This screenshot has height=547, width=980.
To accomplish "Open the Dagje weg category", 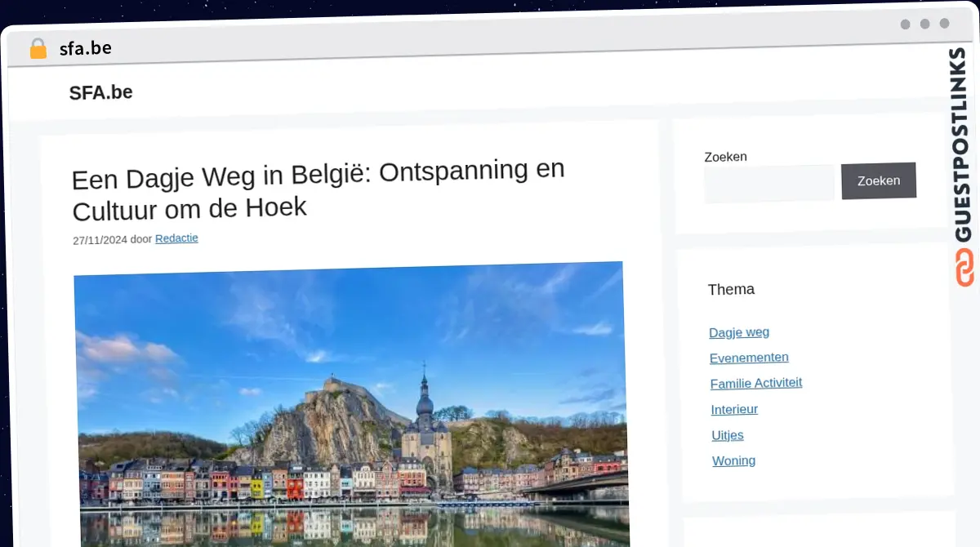I will pos(739,332).
